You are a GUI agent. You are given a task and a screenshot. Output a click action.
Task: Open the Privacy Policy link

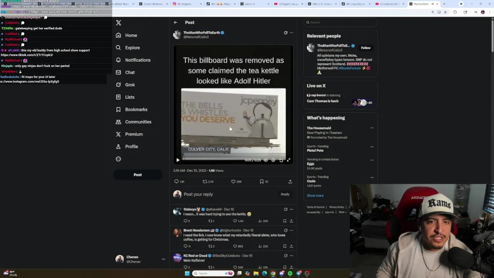[x=337, y=207]
